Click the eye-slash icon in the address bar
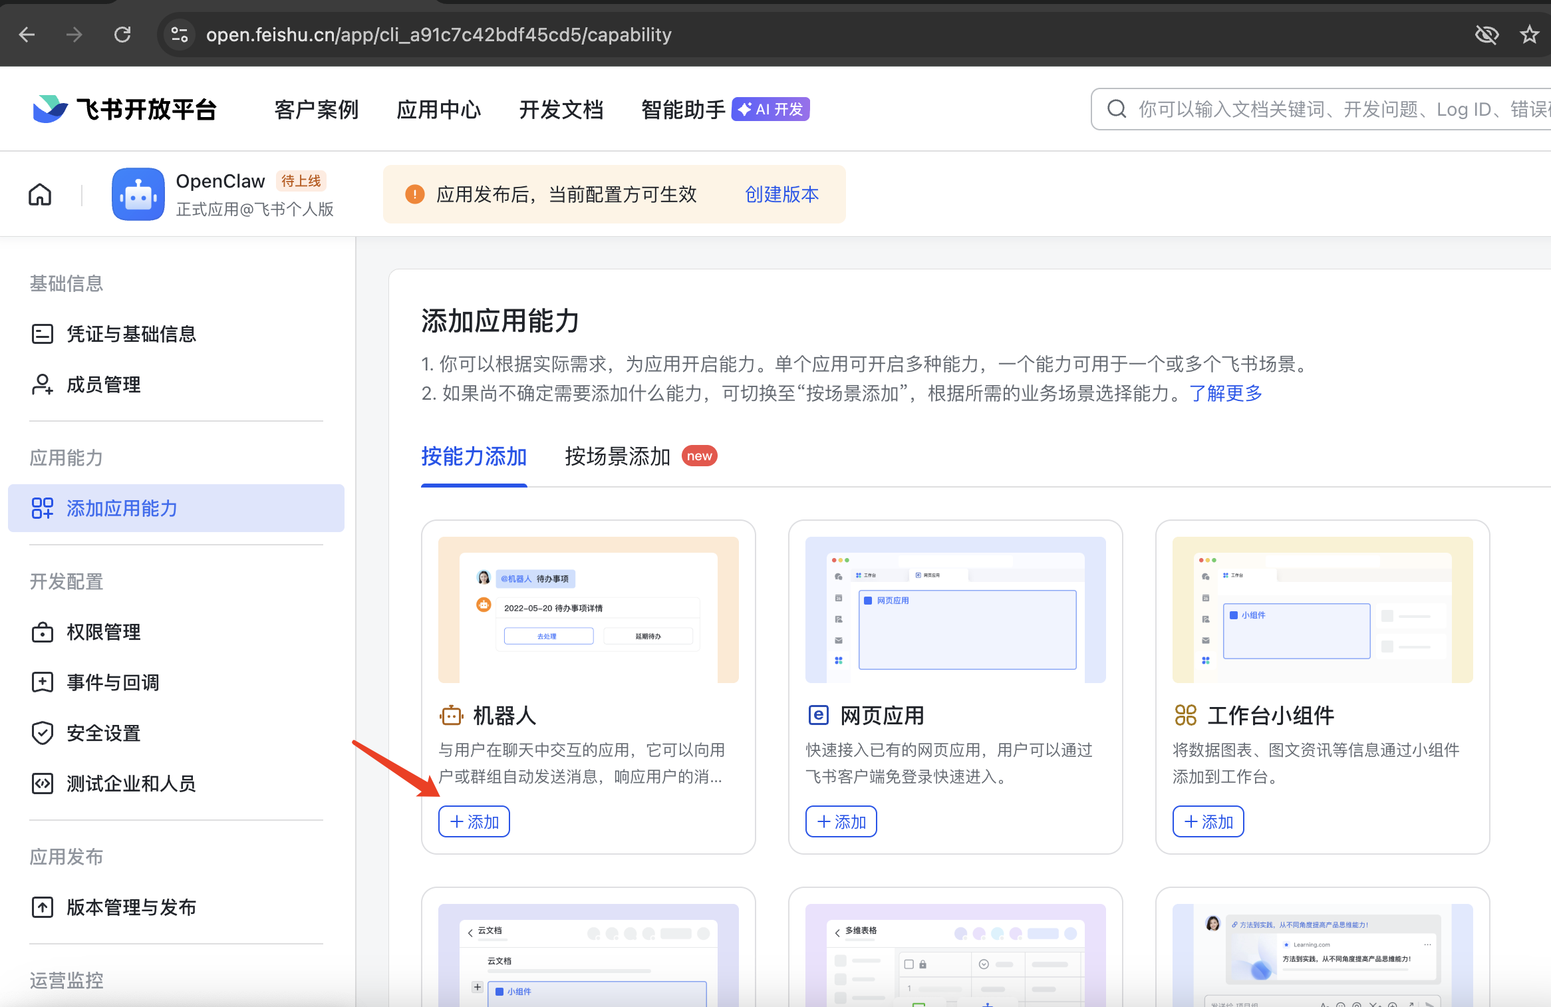Viewport: 1551px width, 1007px height. [x=1486, y=35]
